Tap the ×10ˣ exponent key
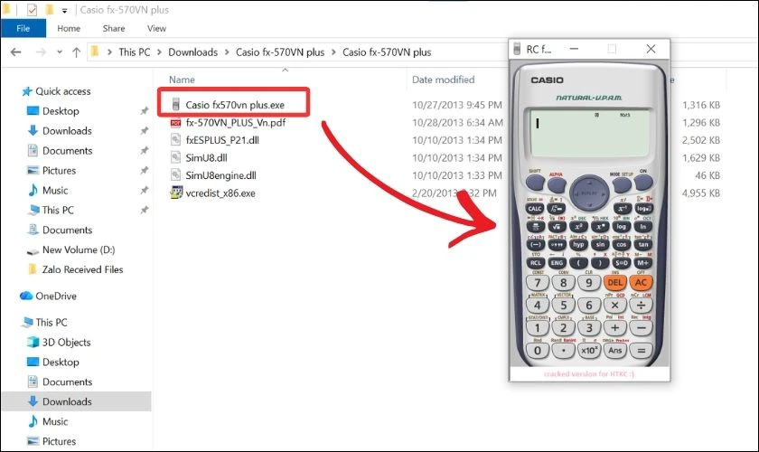 pos(589,350)
